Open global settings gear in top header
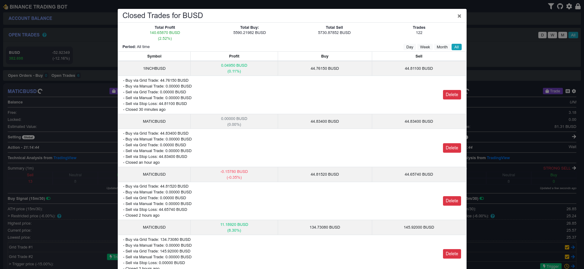Image resolution: width=584 pixels, height=269 pixels. 569,6
